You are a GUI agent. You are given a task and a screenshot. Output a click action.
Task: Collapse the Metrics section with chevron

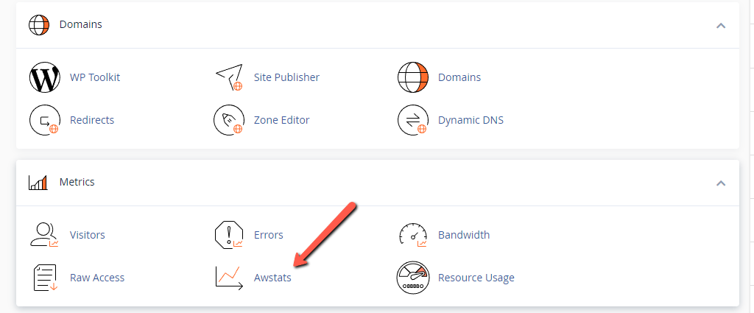(721, 183)
